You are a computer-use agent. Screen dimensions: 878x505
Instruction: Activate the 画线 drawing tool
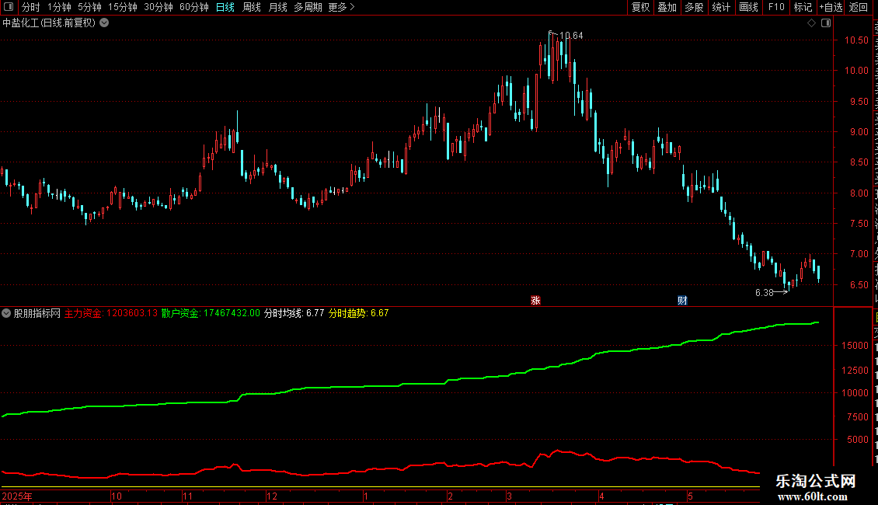tap(748, 7)
